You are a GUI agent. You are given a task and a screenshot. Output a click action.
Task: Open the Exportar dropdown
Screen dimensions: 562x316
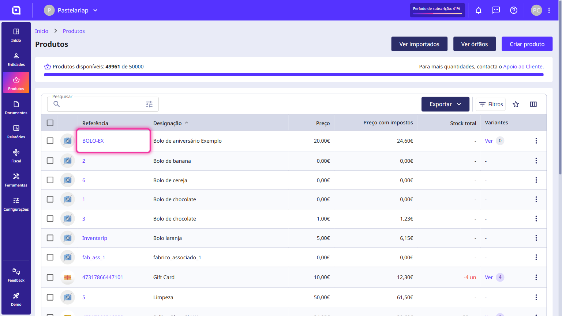(x=445, y=104)
